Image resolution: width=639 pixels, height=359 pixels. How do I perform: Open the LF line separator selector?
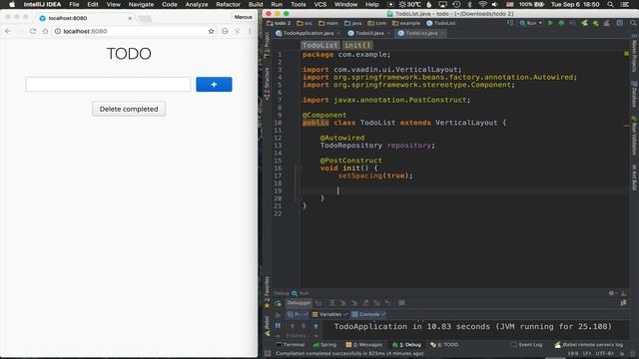[587, 353]
